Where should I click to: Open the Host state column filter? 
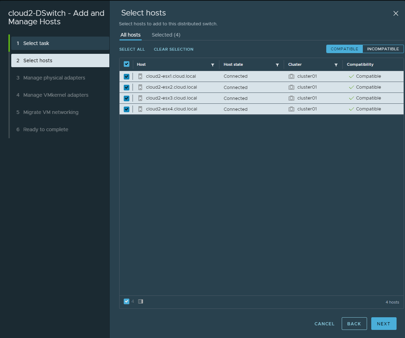click(x=277, y=65)
